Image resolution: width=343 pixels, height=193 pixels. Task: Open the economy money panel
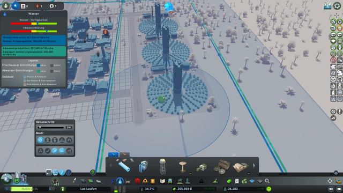click(x=229, y=181)
